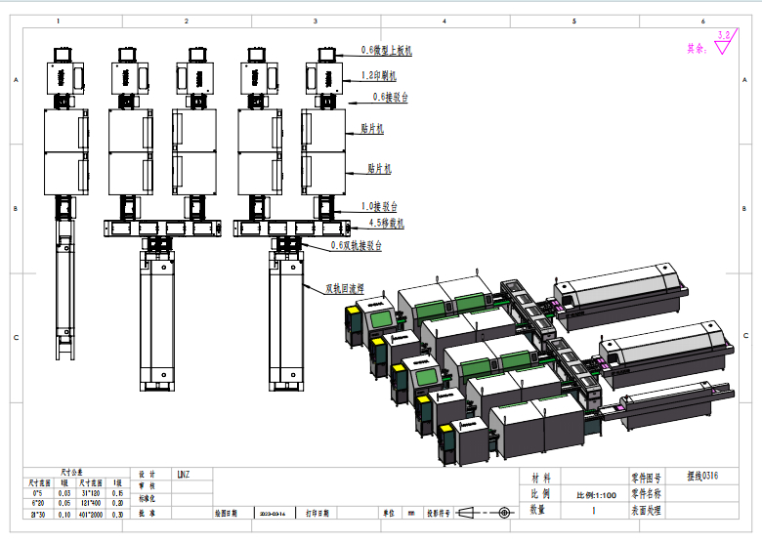The height and width of the screenshot is (543, 762).
Task: Click the projection symbol in the title block
Action: [486, 512]
